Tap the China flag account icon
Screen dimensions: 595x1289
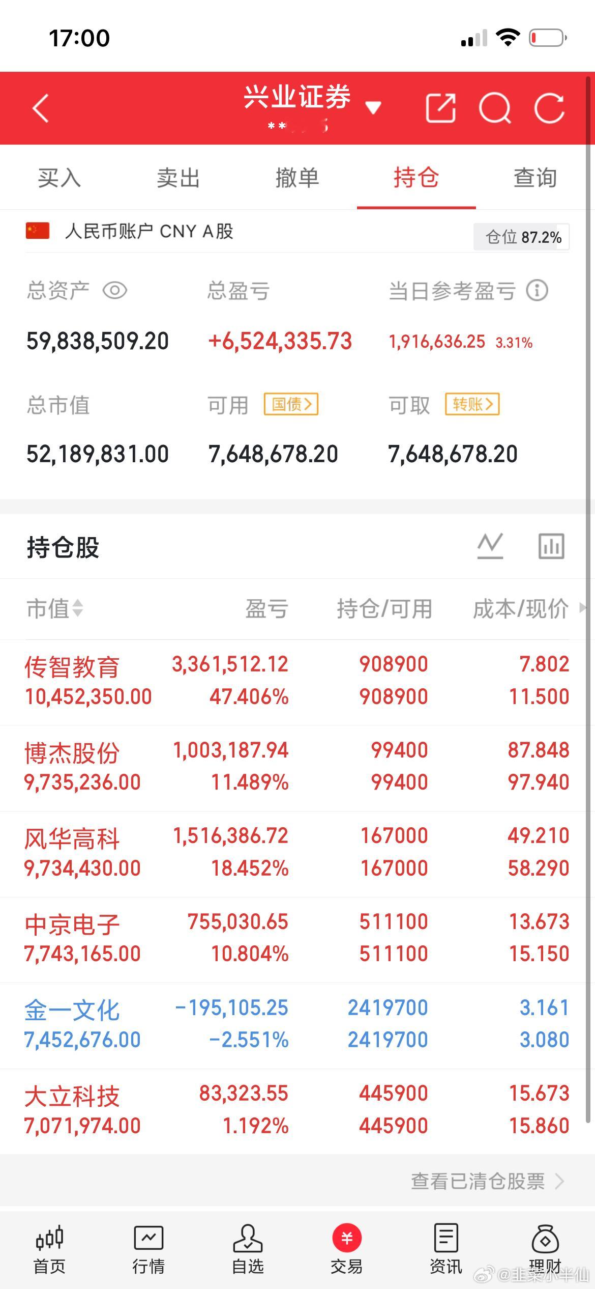click(38, 231)
